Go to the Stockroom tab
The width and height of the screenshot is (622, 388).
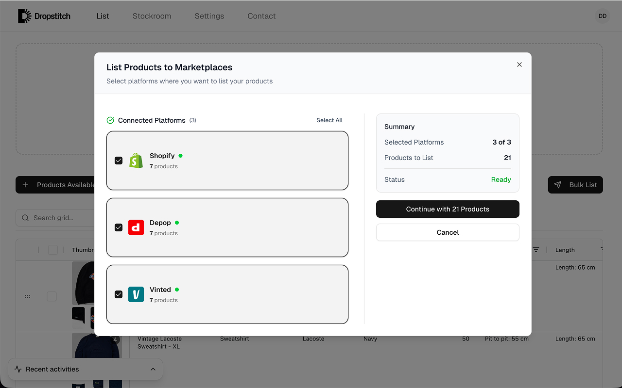(152, 16)
